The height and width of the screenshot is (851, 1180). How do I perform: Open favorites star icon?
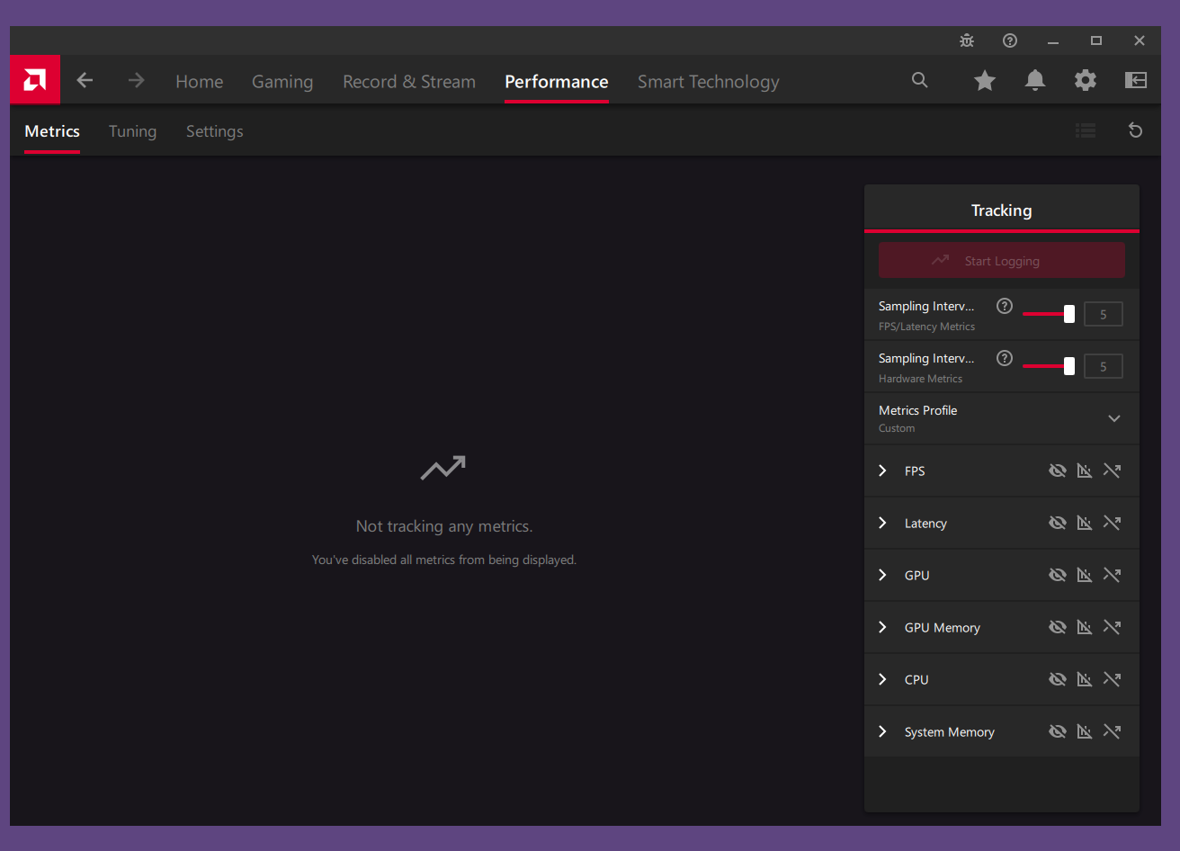[985, 81]
